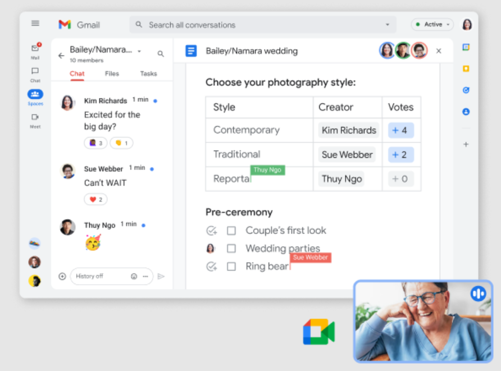Open Calendar in the right side panel
Image resolution: width=501 pixels, height=371 pixels.
(x=466, y=47)
